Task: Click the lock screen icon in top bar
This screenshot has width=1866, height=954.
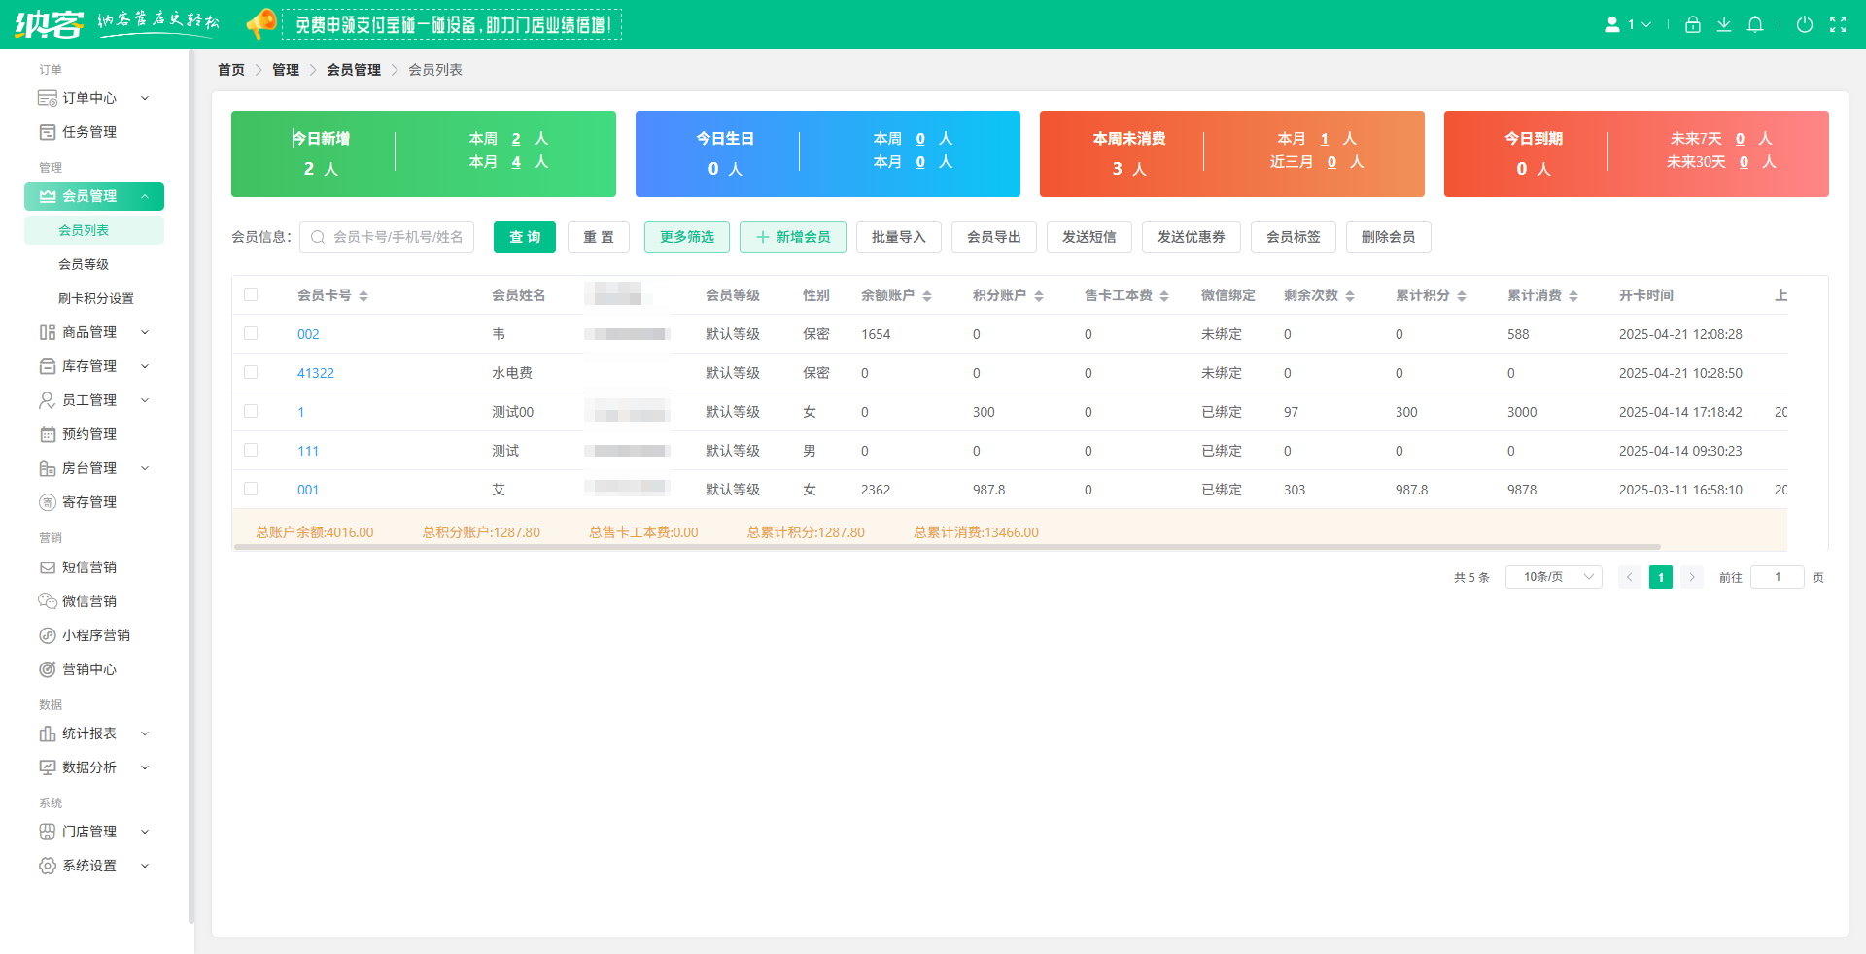Action: (x=1692, y=24)
